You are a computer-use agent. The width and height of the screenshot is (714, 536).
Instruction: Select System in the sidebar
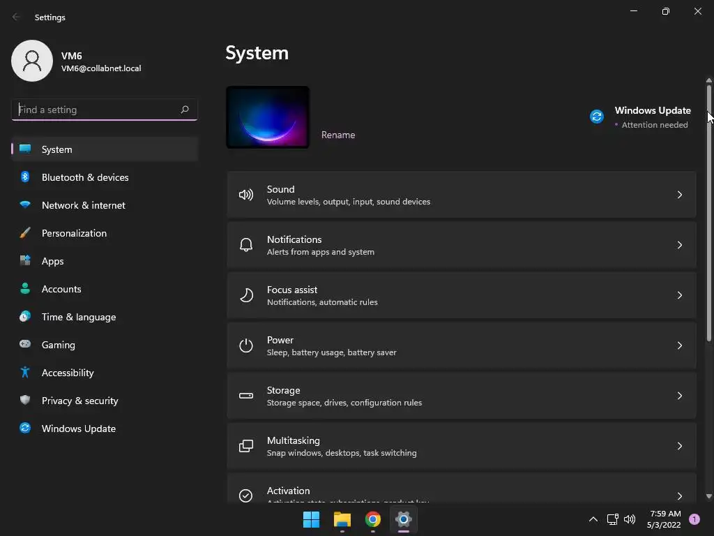tap(105, 149)
